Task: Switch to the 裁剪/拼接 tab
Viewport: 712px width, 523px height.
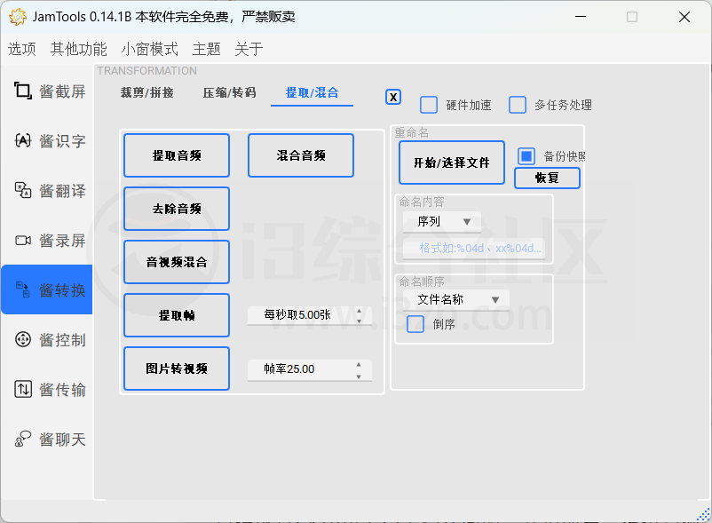Action: click(x=146, y=92)
